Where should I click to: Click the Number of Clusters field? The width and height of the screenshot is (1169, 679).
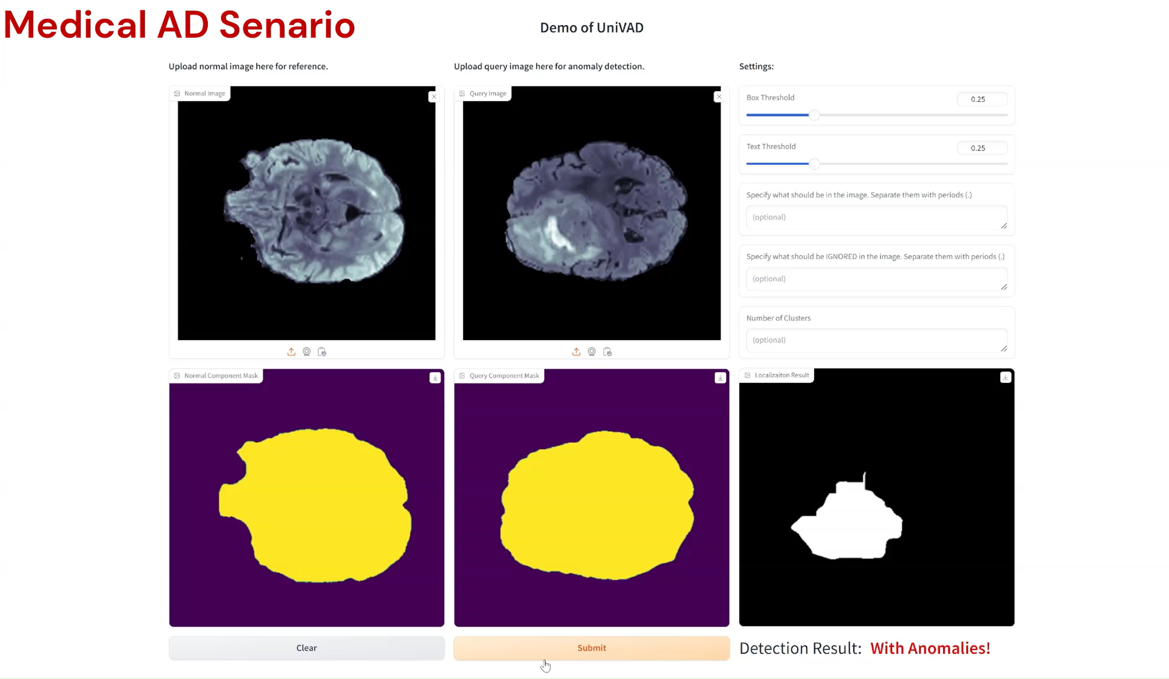pos(877,340)
